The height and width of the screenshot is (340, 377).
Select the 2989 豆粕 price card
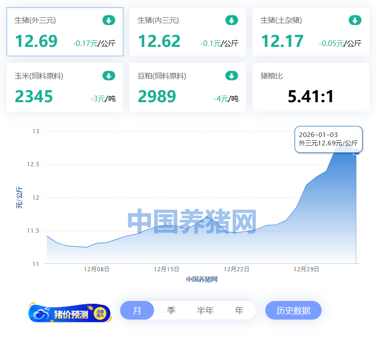pos(188,87)
